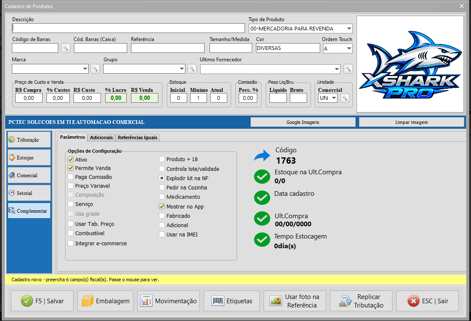The height and width of the screenshot is (321, 471).
Task: Uncheck the Ativo checkbox
Action: coord(71,159)
